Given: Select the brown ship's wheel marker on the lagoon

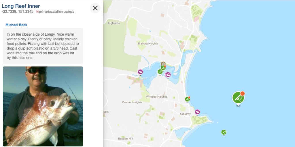Looking at the screenshot, I should point(163,63).
